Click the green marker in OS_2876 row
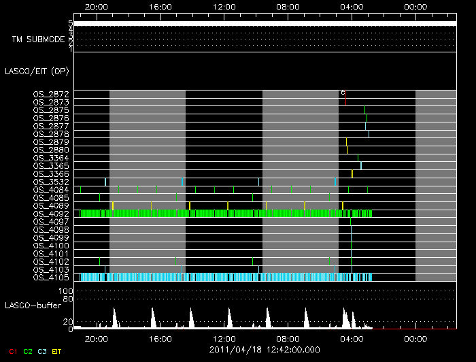The width and height of the screenshot is (476, 362). point(367,118)
